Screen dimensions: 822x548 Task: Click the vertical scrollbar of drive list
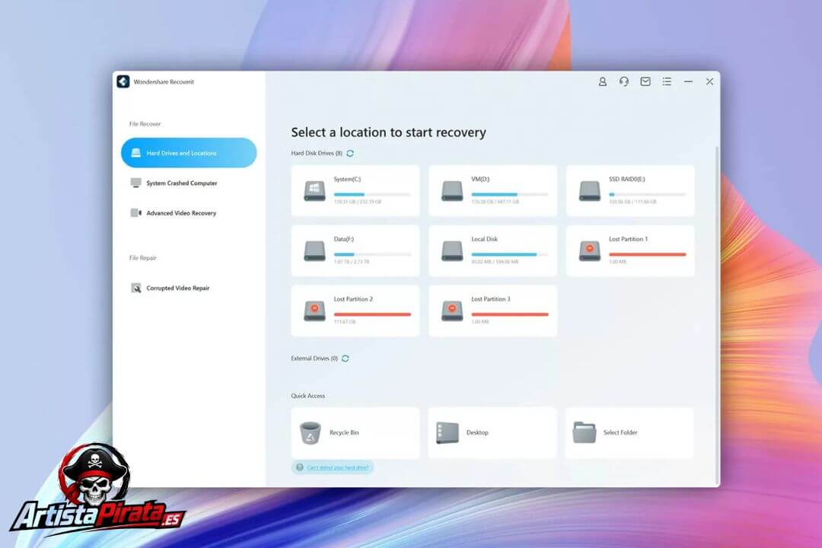pos(717,314)
